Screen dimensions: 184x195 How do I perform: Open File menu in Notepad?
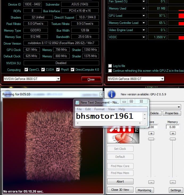point(79,109)
